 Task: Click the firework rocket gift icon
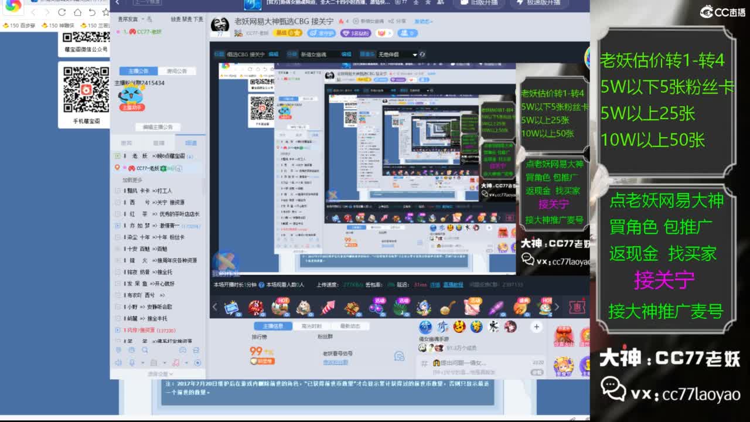click(x=328, y=307)
